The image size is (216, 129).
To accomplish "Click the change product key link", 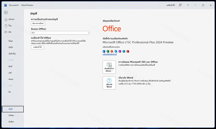I will 110,54.
